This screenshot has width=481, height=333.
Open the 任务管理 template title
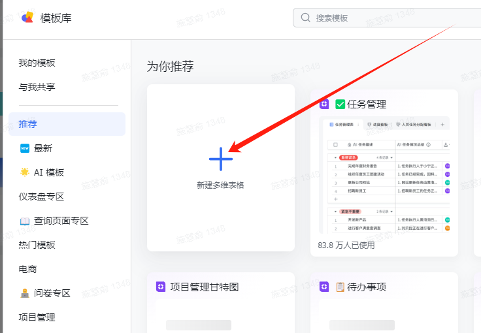[367, 104]
